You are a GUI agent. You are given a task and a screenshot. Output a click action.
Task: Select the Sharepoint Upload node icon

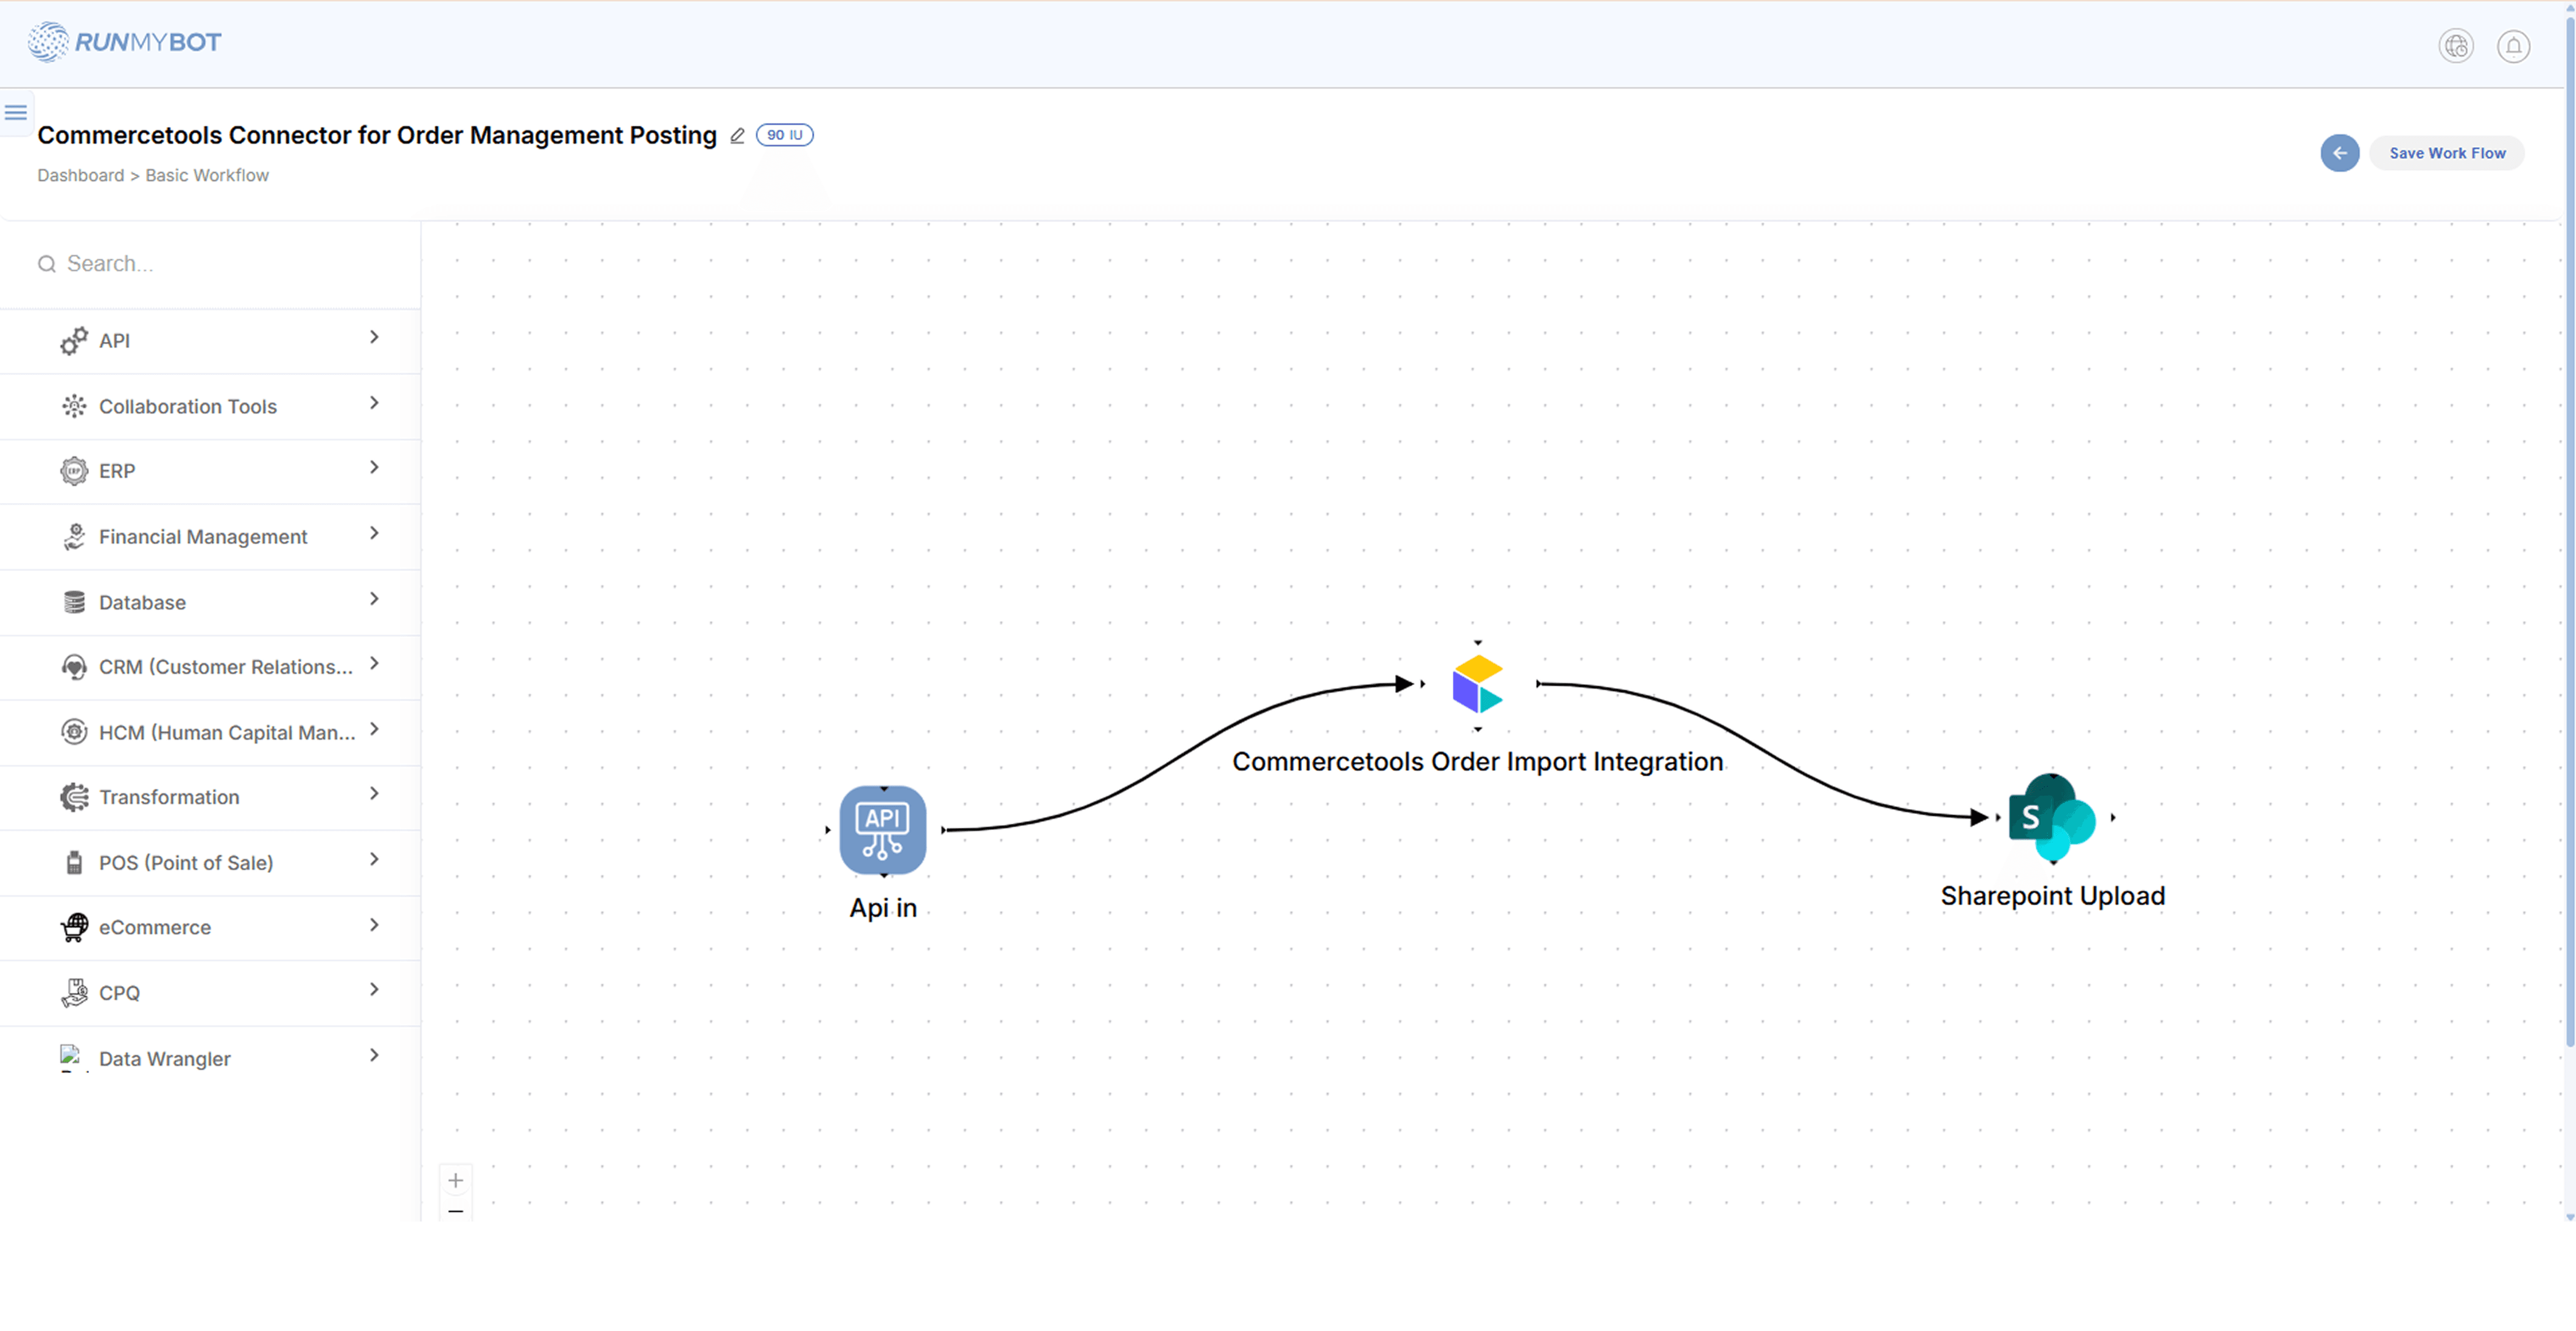[x=2052, y=818]
